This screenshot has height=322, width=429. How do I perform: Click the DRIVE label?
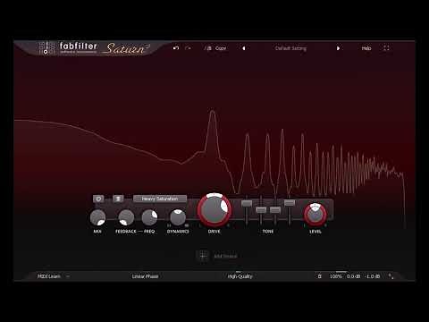click(x=214, y=232)
